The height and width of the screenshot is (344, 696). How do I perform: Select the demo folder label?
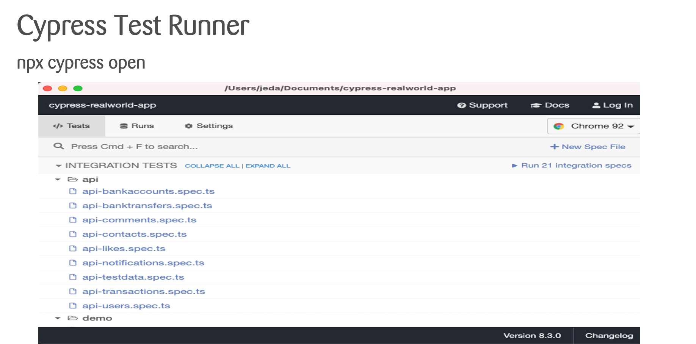click(97, 318)
